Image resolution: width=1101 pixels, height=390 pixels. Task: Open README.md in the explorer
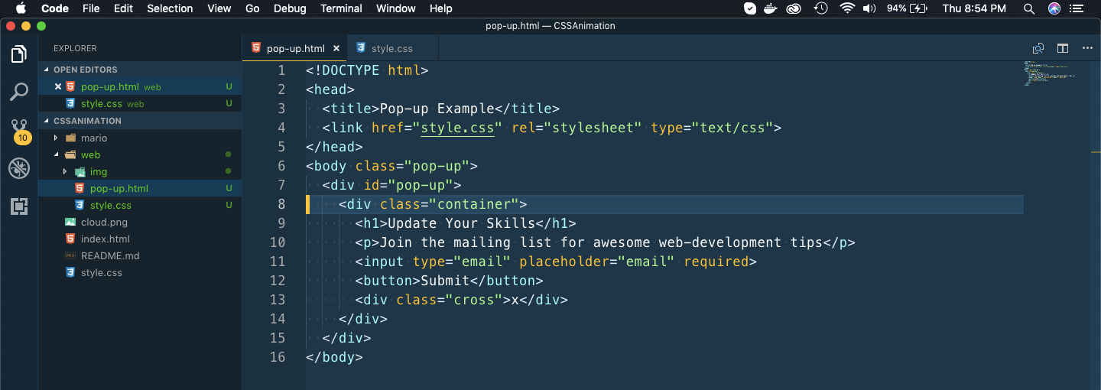point(140,256)
